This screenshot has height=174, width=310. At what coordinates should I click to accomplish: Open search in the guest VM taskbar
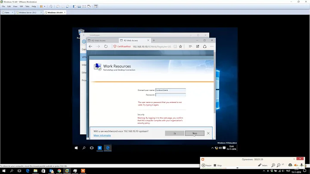(84, 148)
